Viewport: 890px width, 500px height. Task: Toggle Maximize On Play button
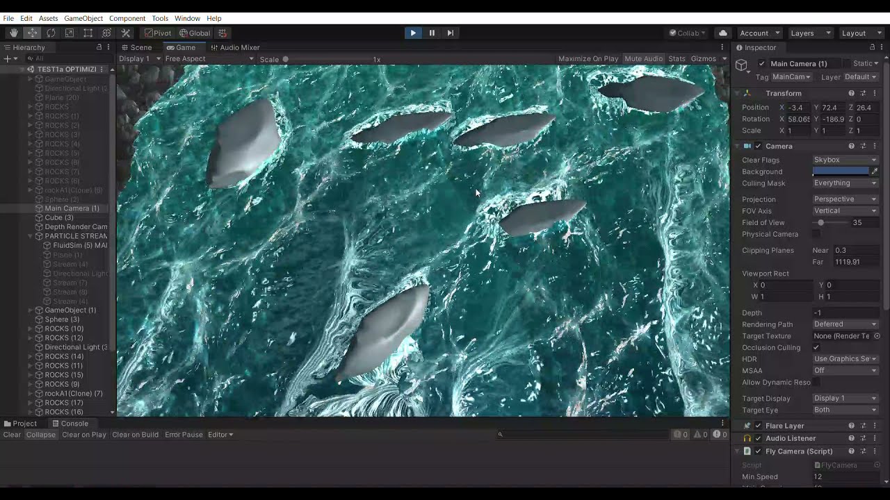click(x=588, y=59)
